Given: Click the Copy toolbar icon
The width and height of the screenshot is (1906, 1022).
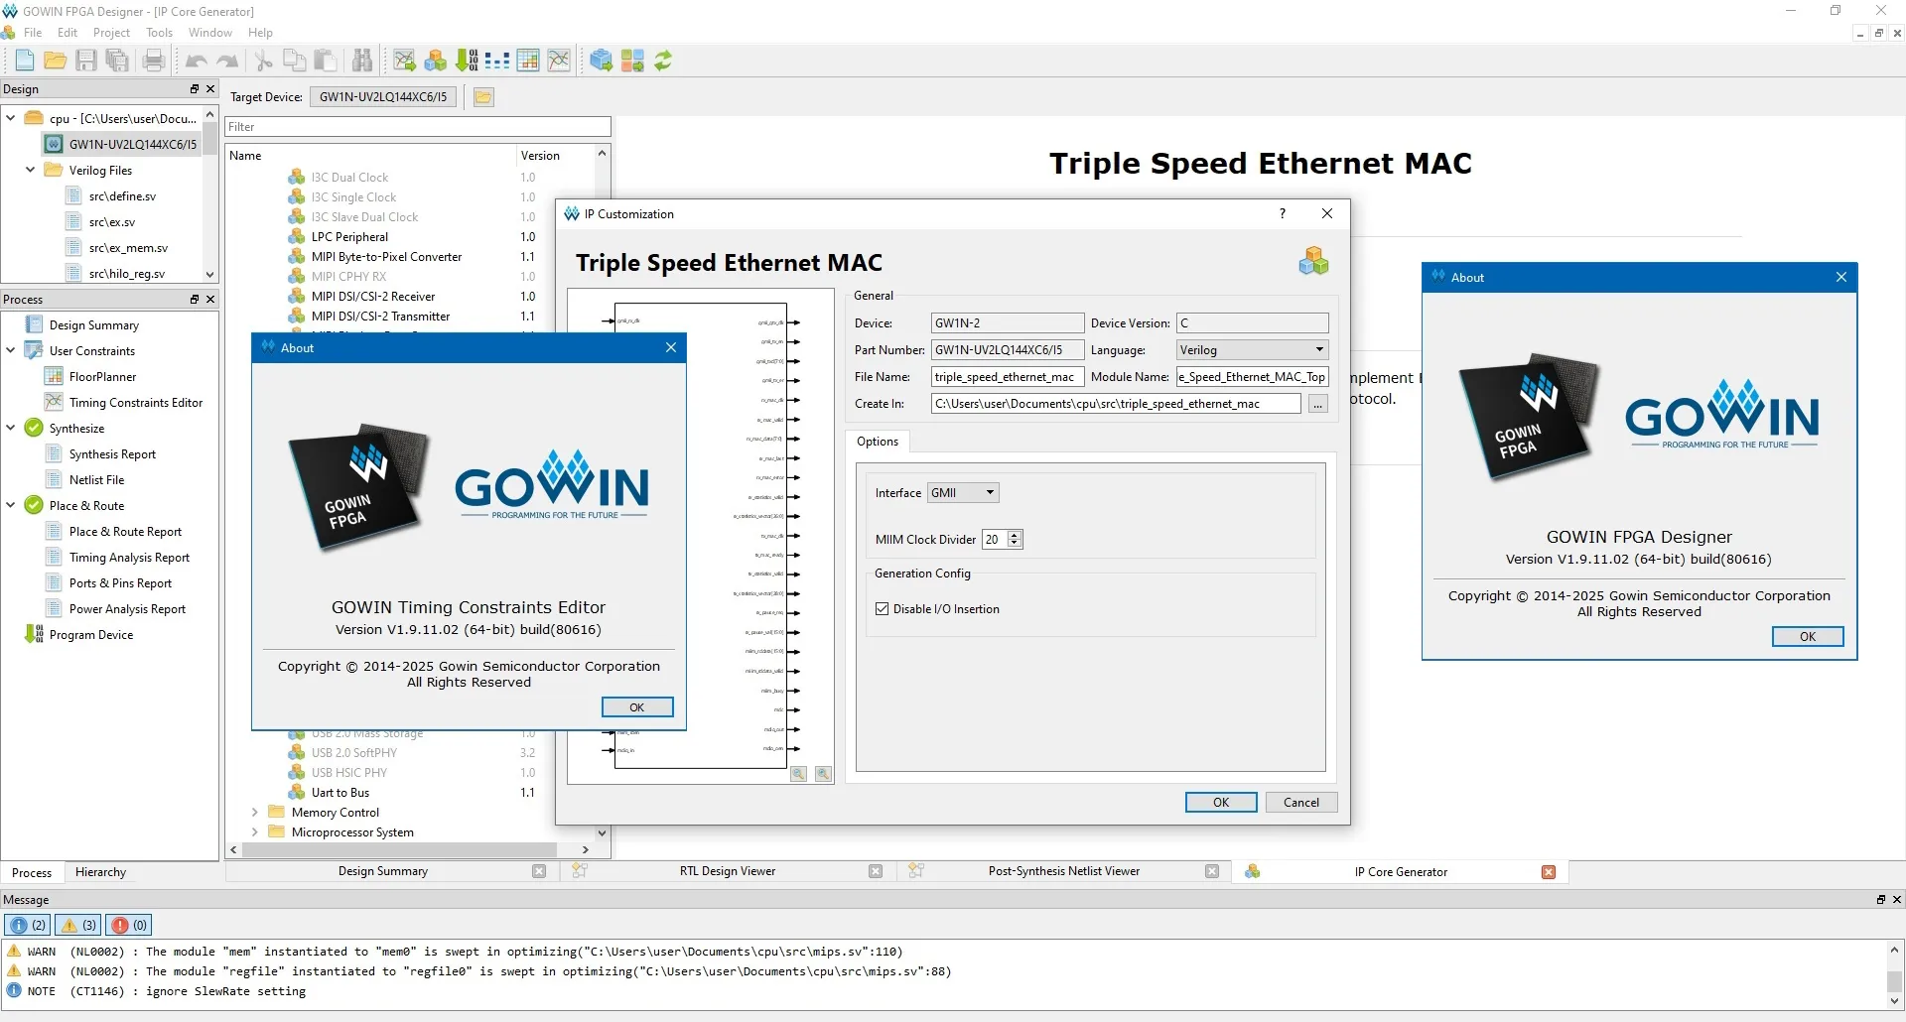Looking at the screenshot, I should click(x=295, y=61).
